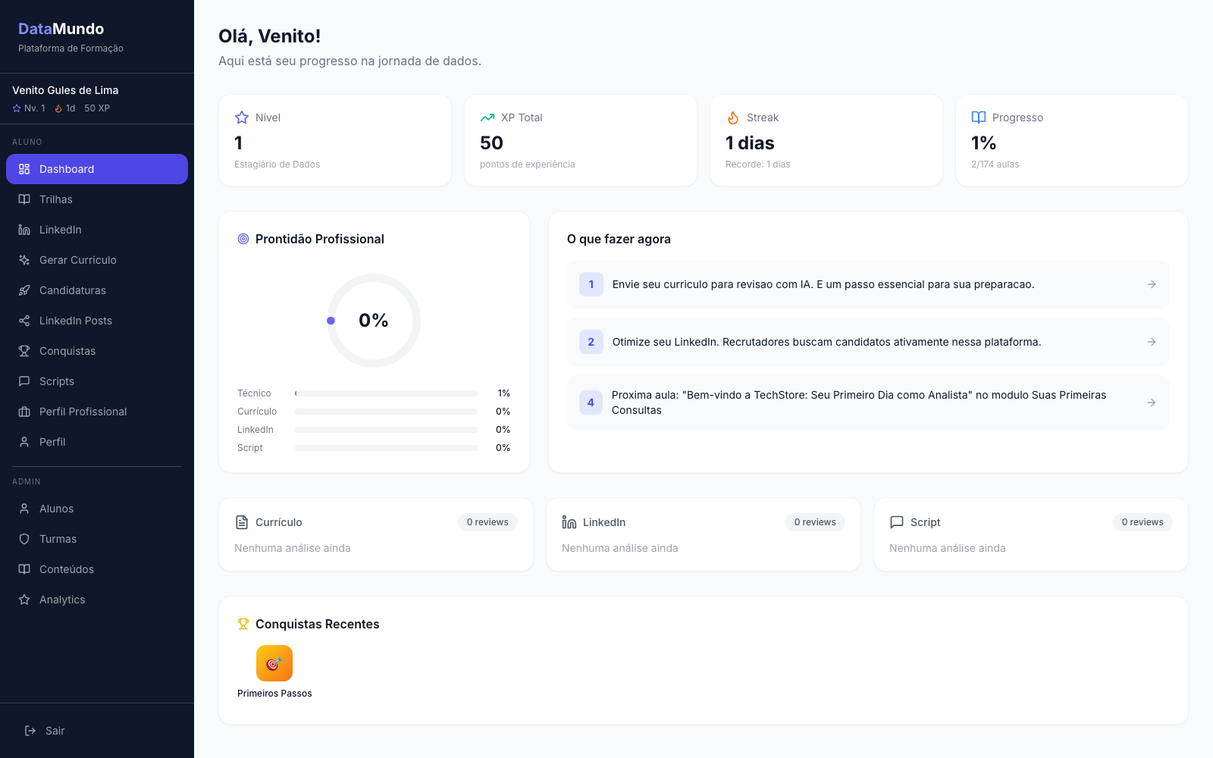The image size is (1213, 758).
Task: Open the Trilhas book icon in sidebar
Action: pos(24,199)
